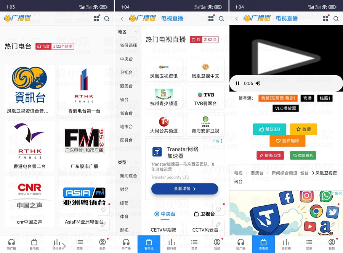Open grid menu icon in left radio screen
Screen dimensions: 343x253
(96, 19)
